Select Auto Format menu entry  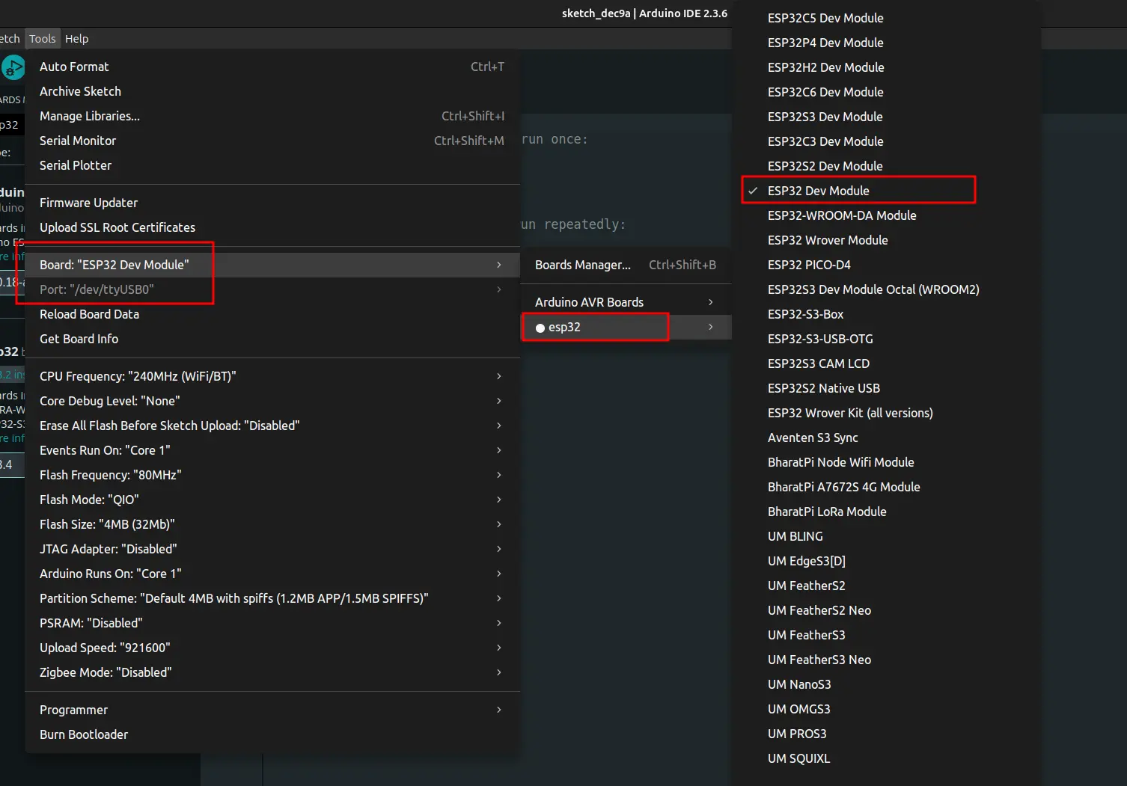coord(272,67)
